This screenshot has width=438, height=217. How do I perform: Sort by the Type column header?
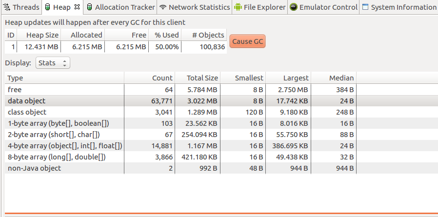tap(64, 78)
